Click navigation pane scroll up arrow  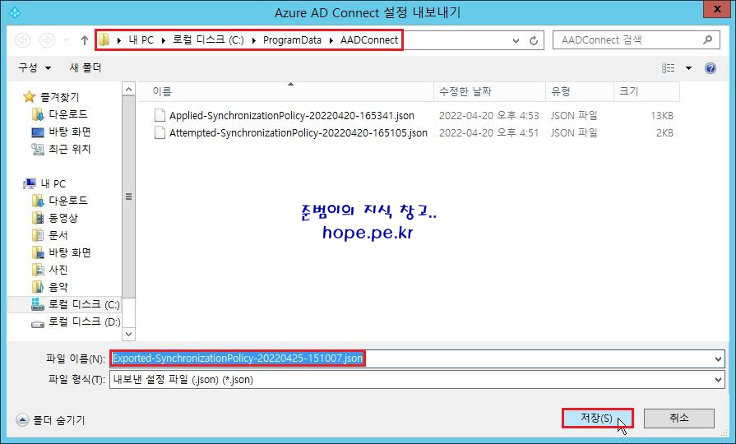coord(128,89)
